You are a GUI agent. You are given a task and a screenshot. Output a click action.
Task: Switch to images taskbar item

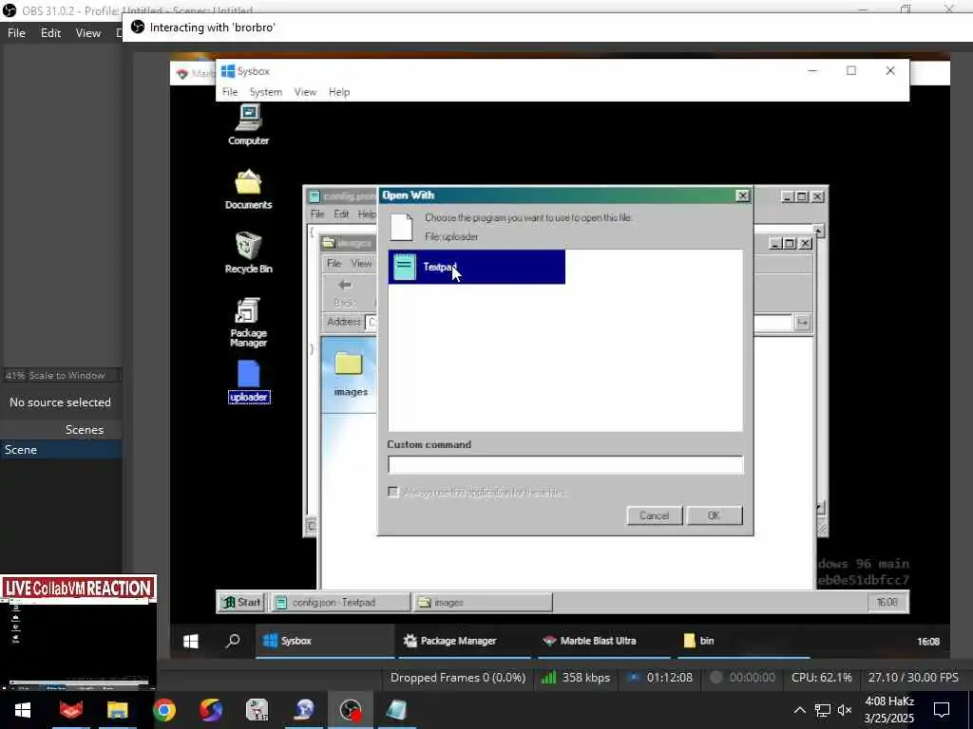(x=484, y=602)
